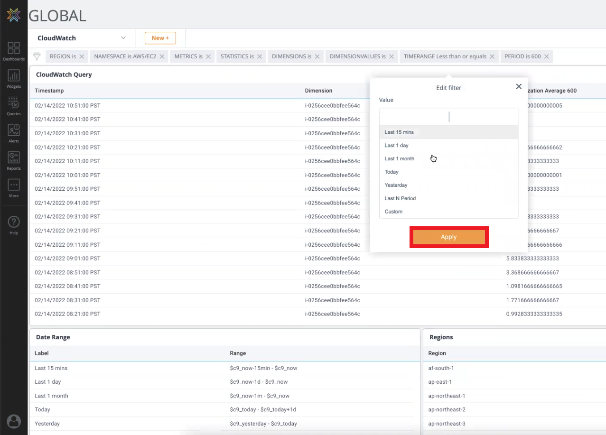Click ap-northeast-3 in Regions table
Image resolution: width=606 pixels, height=435 pixels.
click(x=447, y=424)
